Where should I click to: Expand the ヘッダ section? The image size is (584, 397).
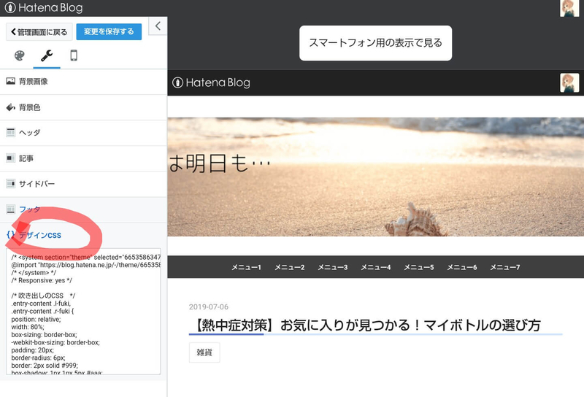[x=83, y=133]
